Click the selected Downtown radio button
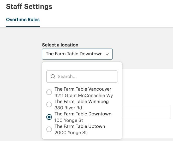The image size is (173, 141). click(49, 117)
